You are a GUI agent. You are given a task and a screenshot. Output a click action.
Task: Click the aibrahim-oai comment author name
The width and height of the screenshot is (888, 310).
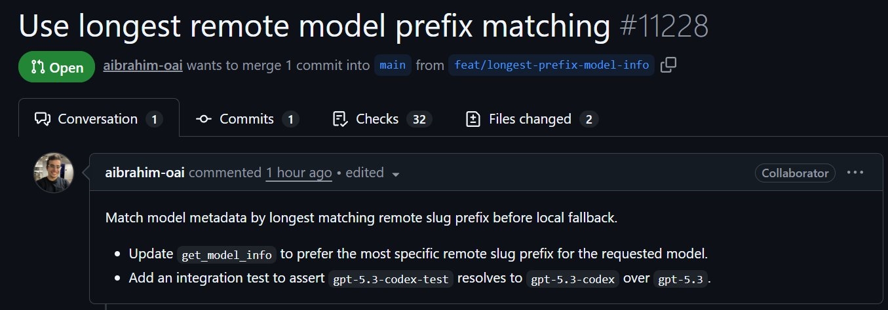tap(145, 173)
